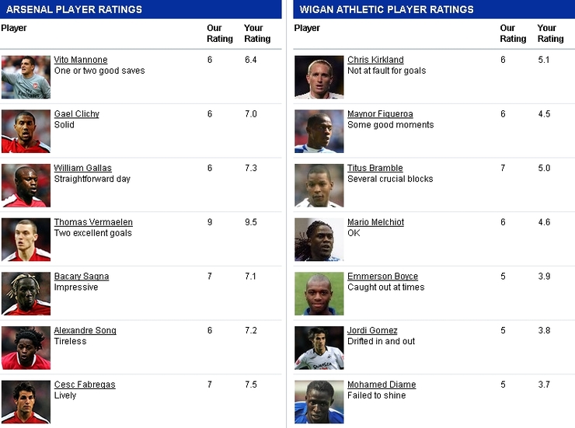Screen dimensions: 575x428
Task: Click Thomas Vermaelen's photo thumbnail
Action: pyautogui.click(x=26, y=239)
